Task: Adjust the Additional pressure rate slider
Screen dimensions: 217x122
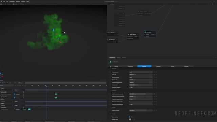Action: click(141, 94)
